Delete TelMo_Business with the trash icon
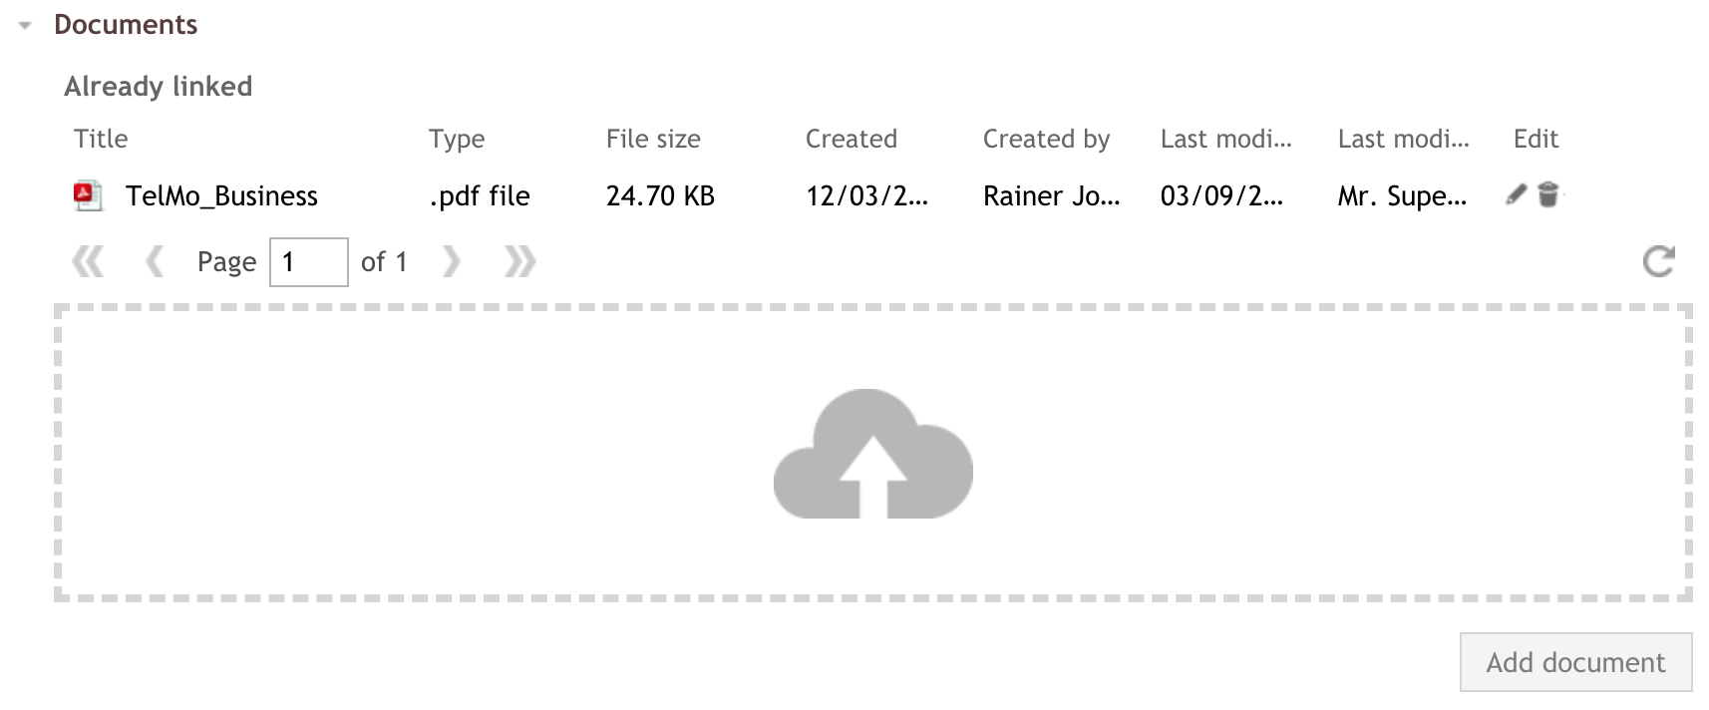Image resolution: width=1709 pixels, height=710 pixels. click(1547, 194)
